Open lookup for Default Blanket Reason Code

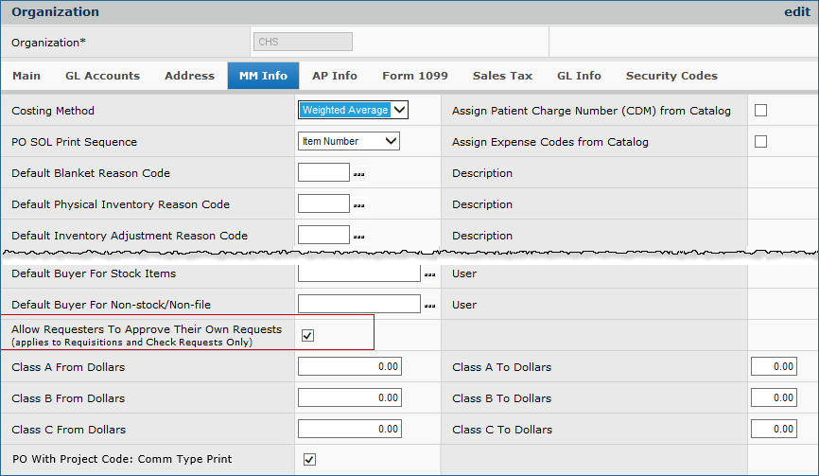click(x=358, y=175)
